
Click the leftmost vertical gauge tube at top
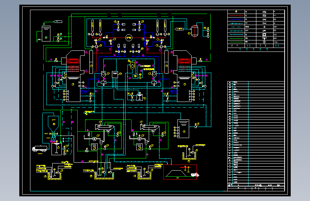coord(93,26)
